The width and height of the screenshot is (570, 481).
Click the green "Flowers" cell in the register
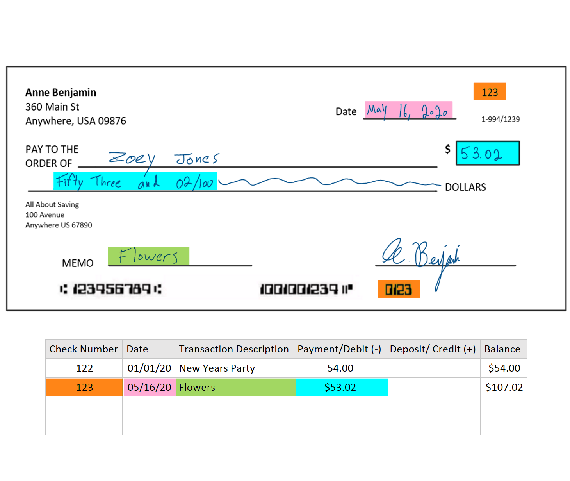(235, 387)
